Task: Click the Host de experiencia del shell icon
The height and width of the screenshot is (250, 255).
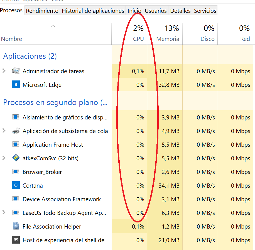Action: 16,240
